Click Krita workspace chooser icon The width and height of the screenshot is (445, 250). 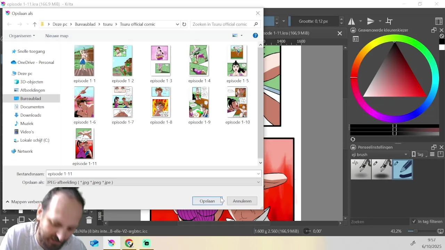point(439,21)
